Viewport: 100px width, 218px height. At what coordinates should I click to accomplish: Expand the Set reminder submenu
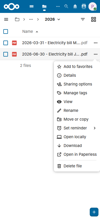pos(77,128)
